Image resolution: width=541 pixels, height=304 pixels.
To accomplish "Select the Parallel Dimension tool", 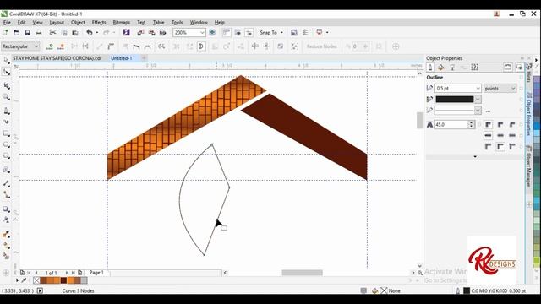I will pyautogui.click(x=6, y=184).
